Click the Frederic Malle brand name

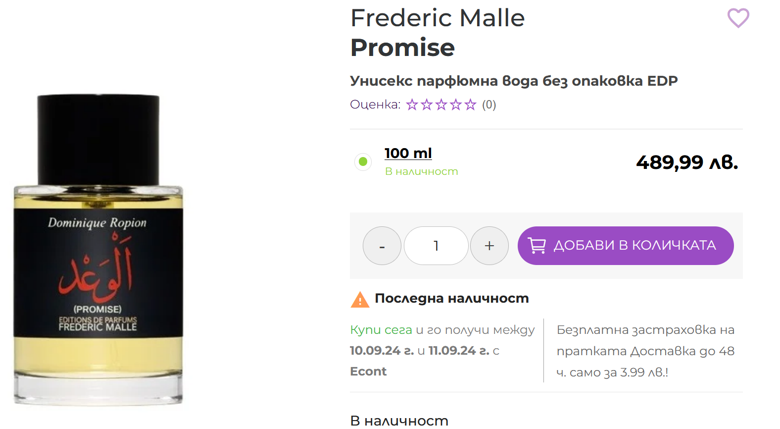pos(437,18)
